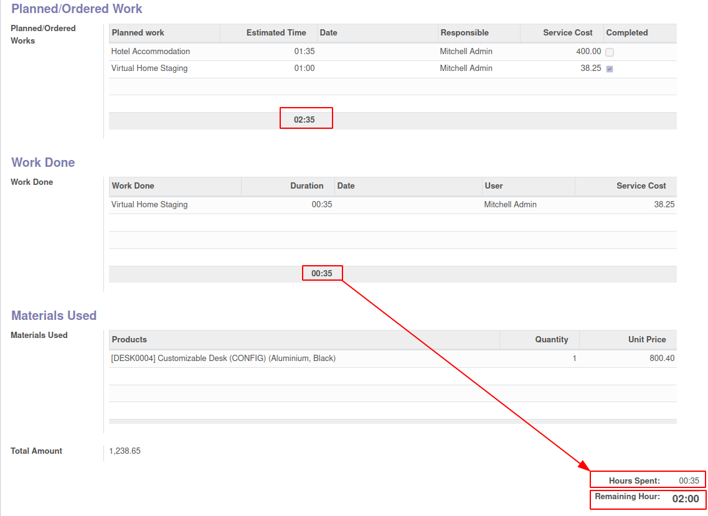Click Materials Used section heading
The image size is (708, 516).
coord(54,316)
